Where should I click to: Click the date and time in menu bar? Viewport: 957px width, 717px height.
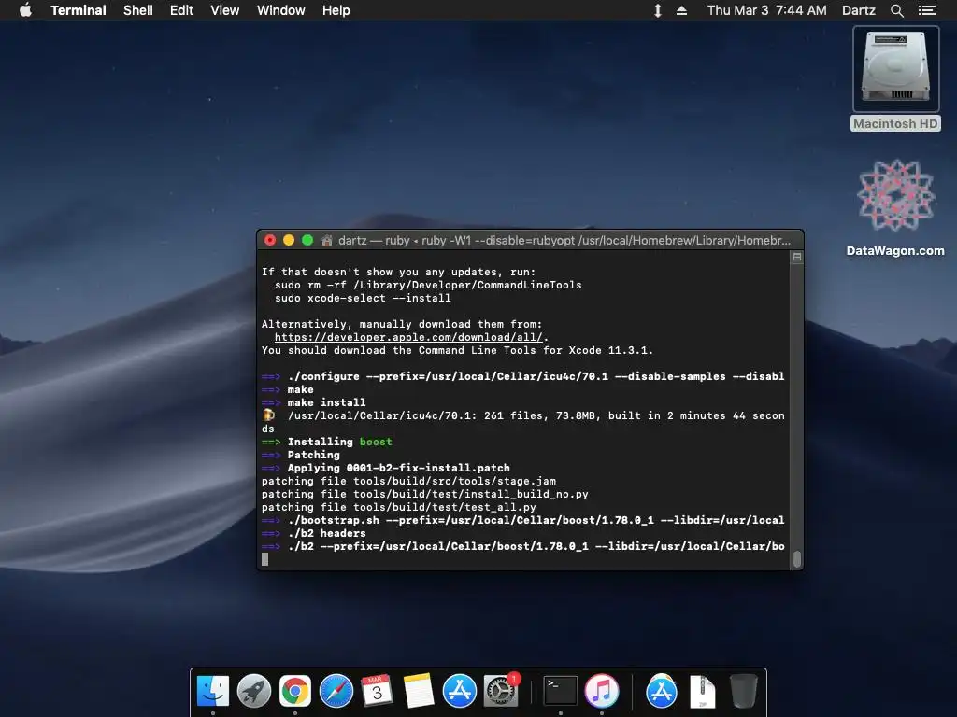[766, 10]
